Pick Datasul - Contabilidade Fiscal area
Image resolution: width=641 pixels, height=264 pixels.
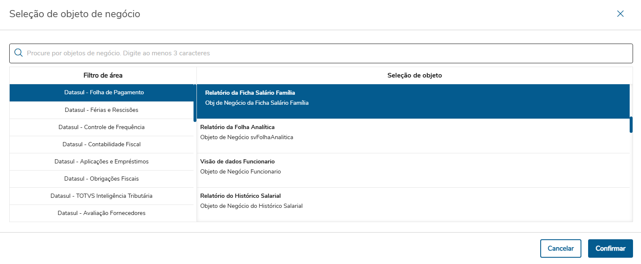click(102, 144)
